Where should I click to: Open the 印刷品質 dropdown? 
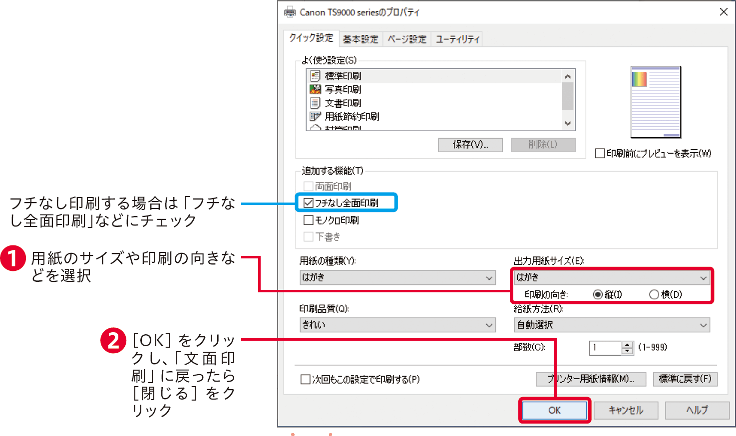coord(398,325)
